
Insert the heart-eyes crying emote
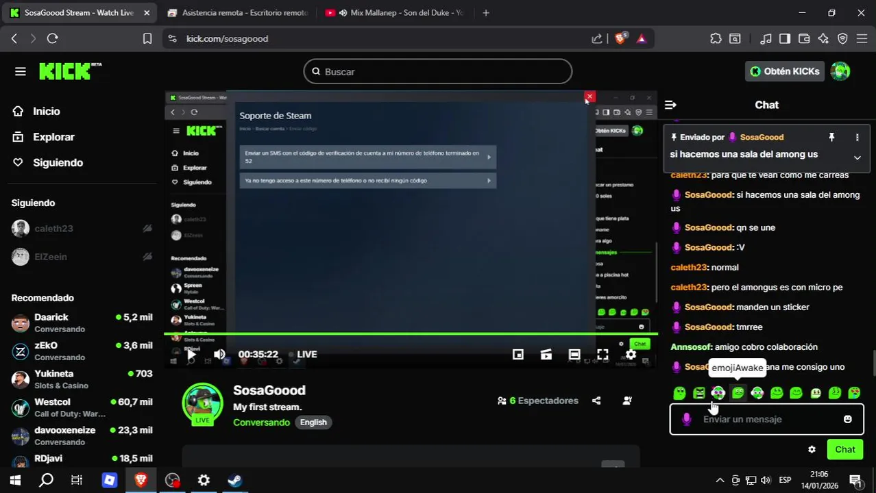[854, 393]
